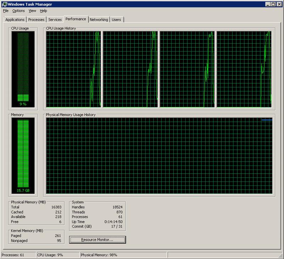Open the Resource Monitor button
This screenshot has height=259, width=284.
tap(97, 239)
